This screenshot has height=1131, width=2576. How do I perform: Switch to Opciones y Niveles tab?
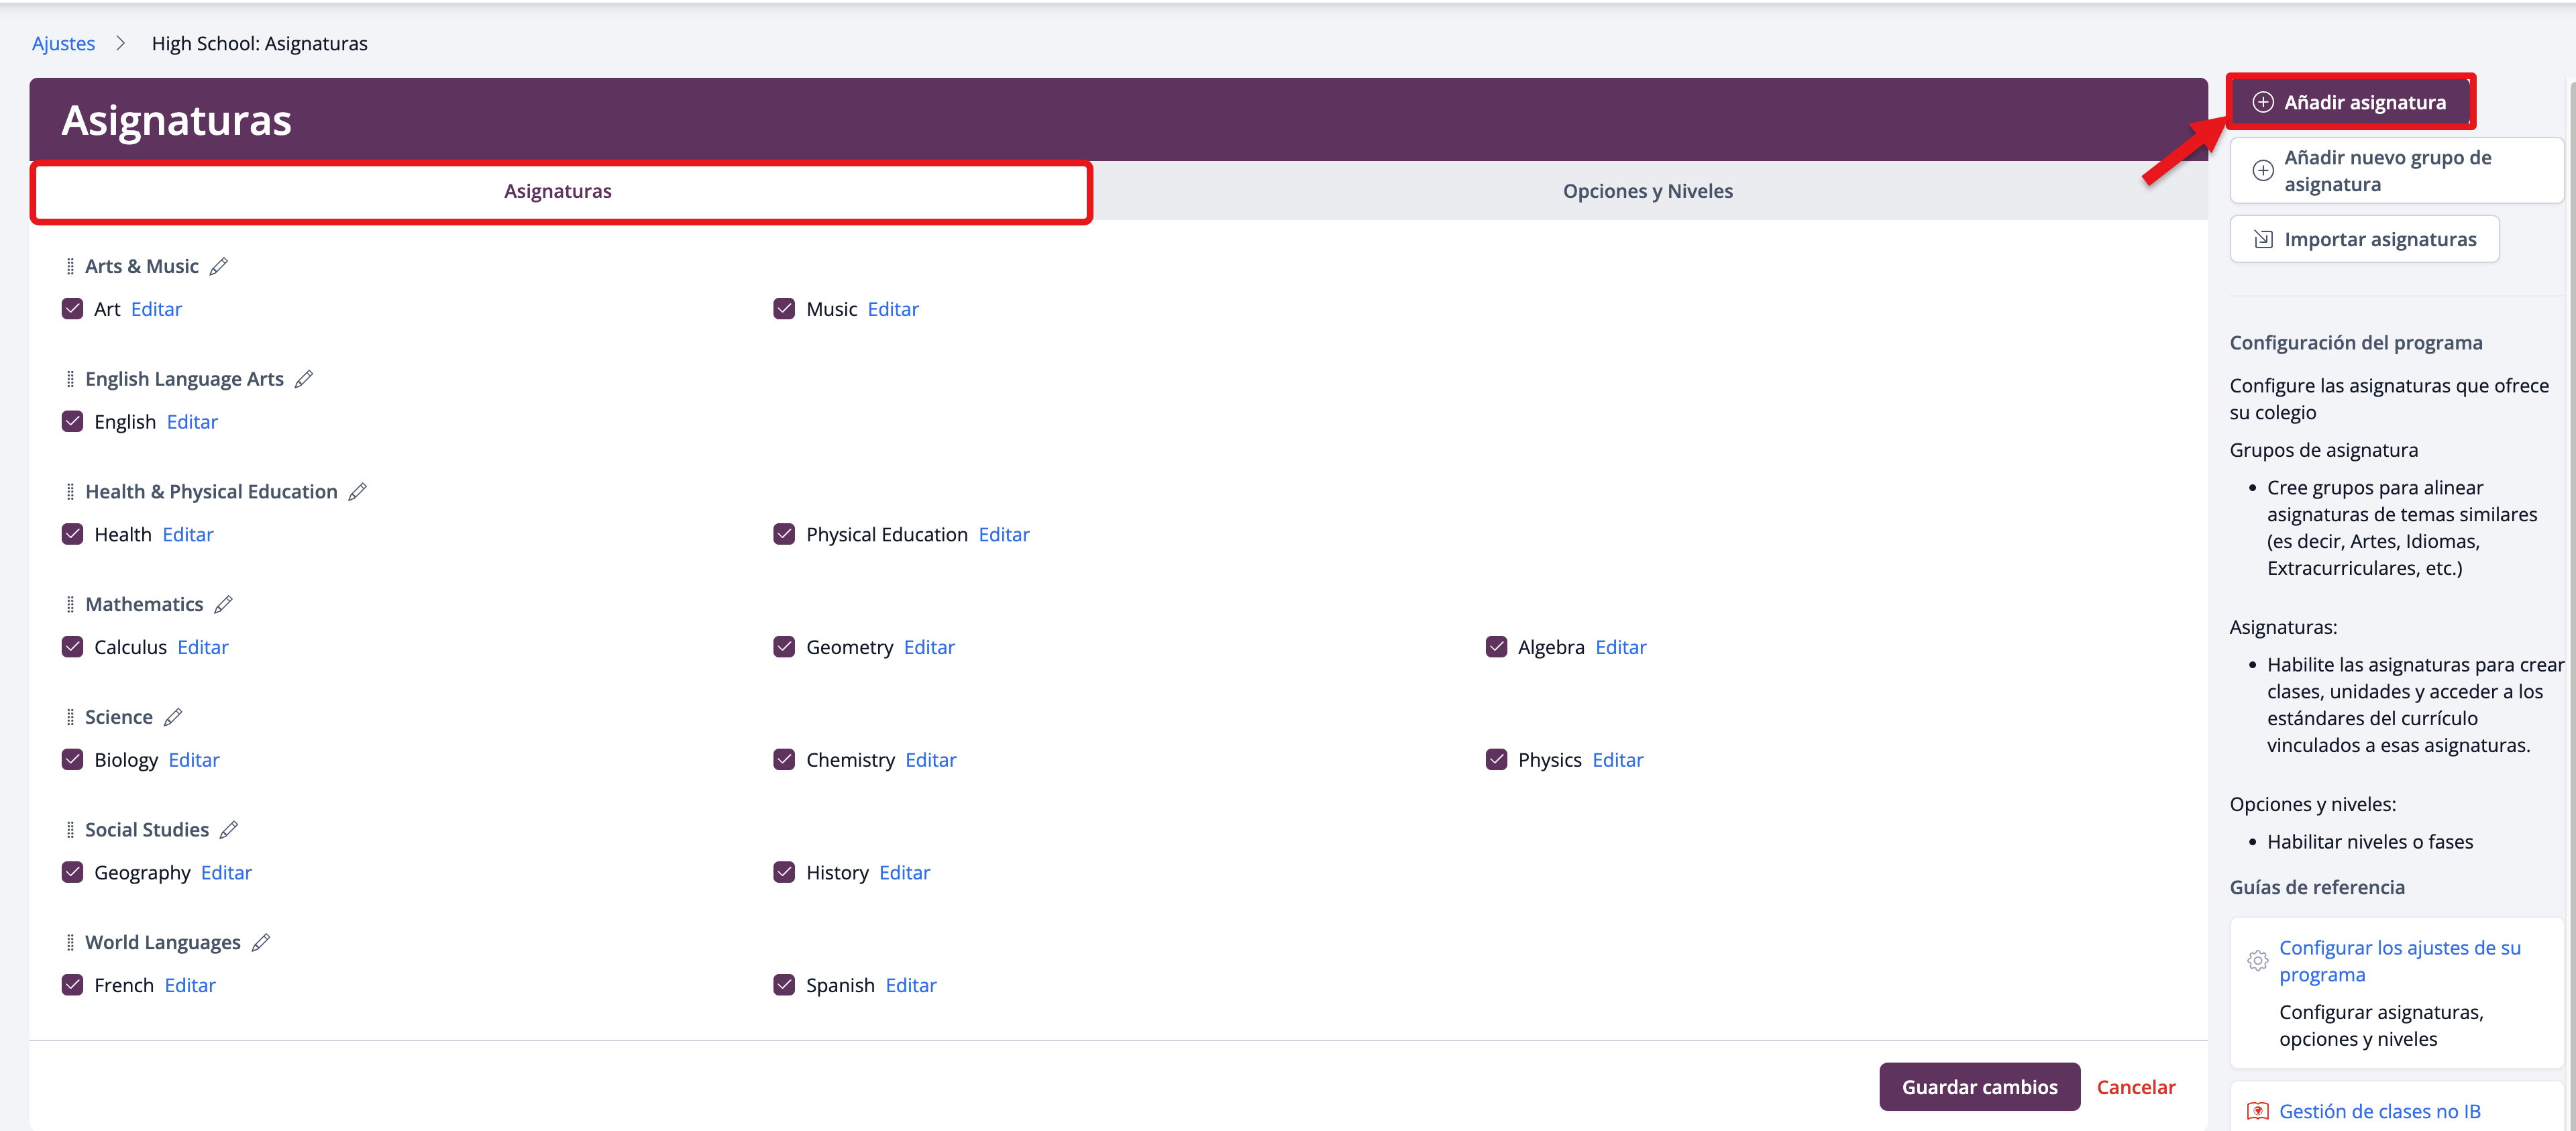pyautogui.click(x=1647, y=191)
